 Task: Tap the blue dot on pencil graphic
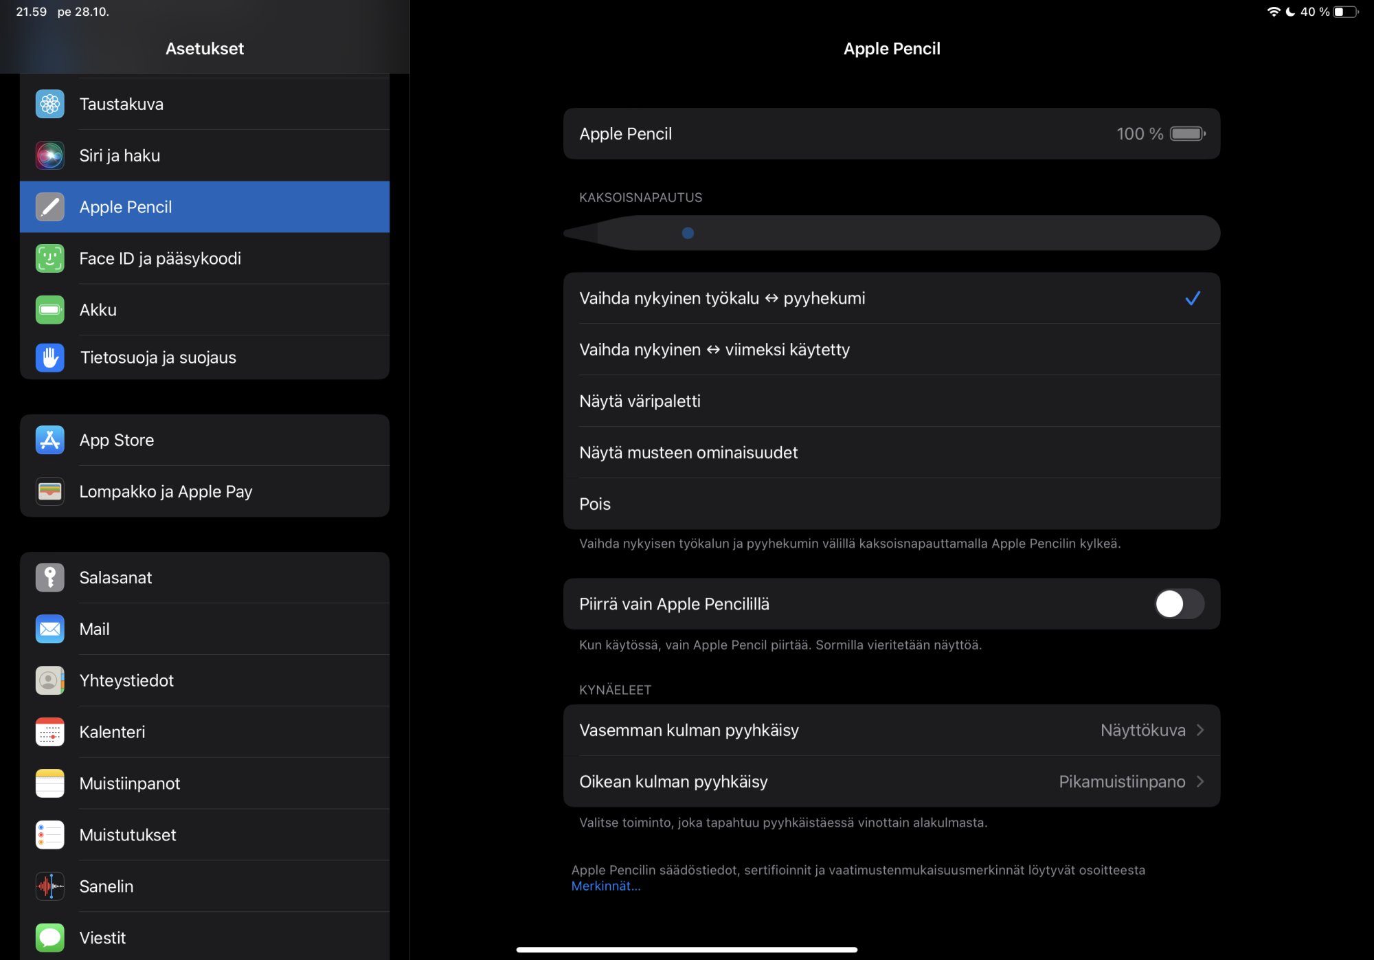click(x=688, y=233)
